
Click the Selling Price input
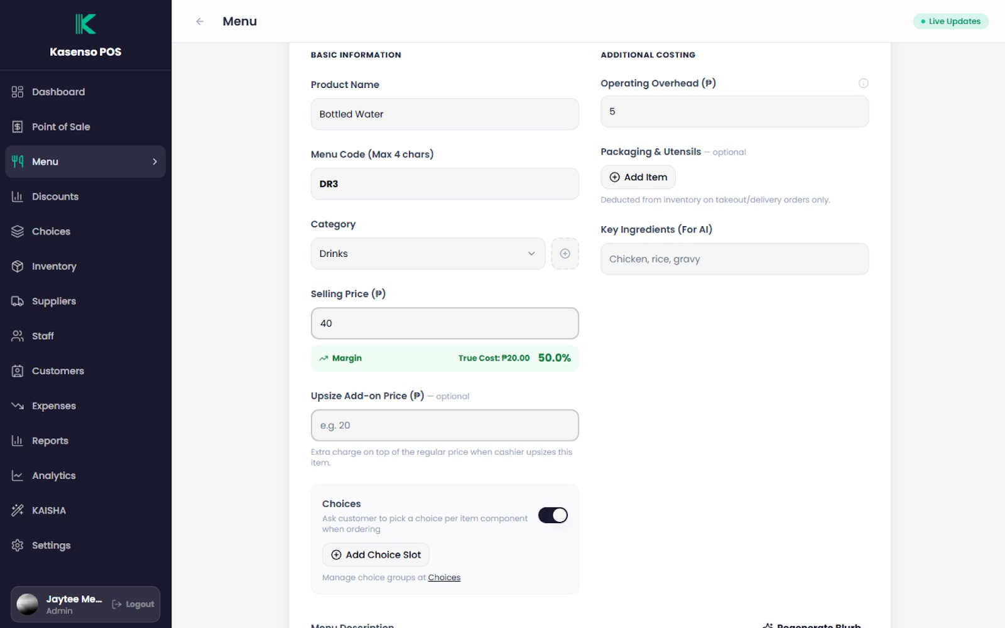445,323
